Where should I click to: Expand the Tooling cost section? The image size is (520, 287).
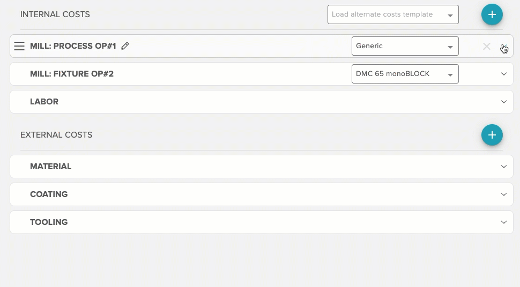(503, 222)
